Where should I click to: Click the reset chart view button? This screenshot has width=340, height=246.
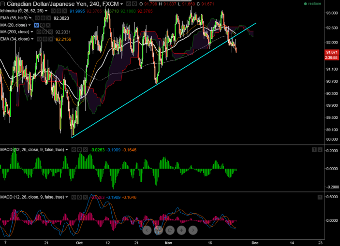click(x=170, y=230)
